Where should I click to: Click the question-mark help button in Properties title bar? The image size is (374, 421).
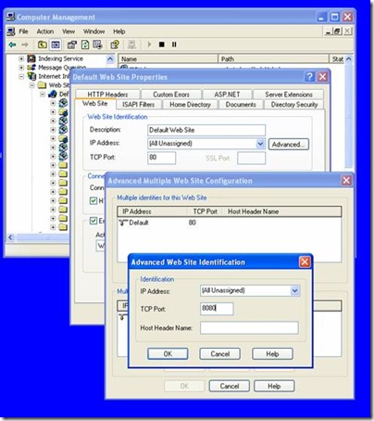pyautogui.click(x=310, y=77)
